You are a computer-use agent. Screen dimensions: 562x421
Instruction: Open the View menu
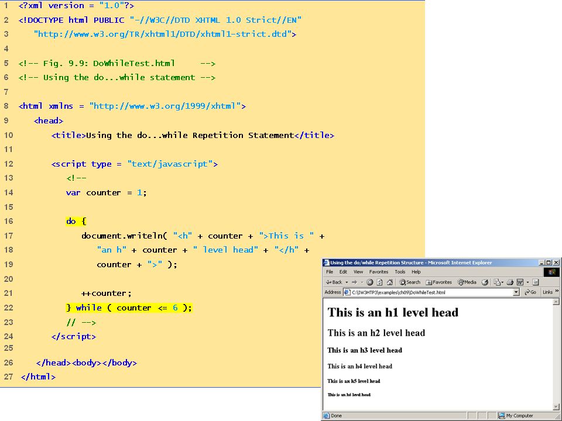[x=358, y=272]
